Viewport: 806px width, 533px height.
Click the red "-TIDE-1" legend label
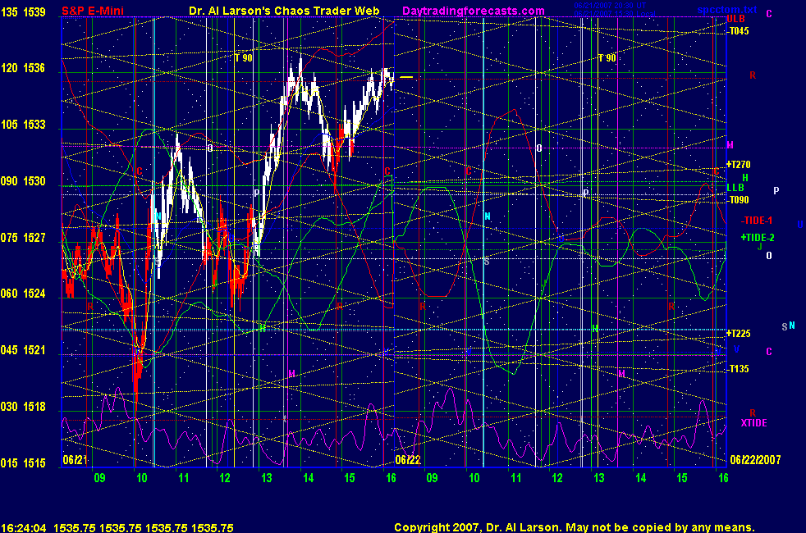tap(757, 221)
